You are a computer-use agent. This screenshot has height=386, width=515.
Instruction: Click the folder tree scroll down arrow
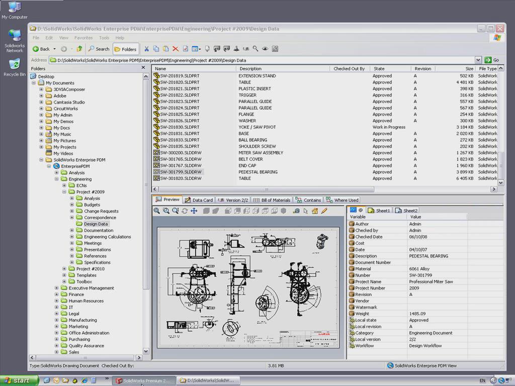146,351
